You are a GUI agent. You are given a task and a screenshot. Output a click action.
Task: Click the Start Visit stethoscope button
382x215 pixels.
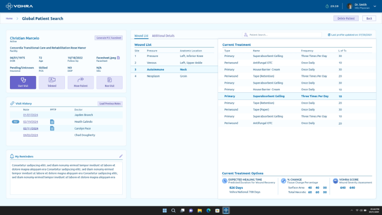coord(23,82)
